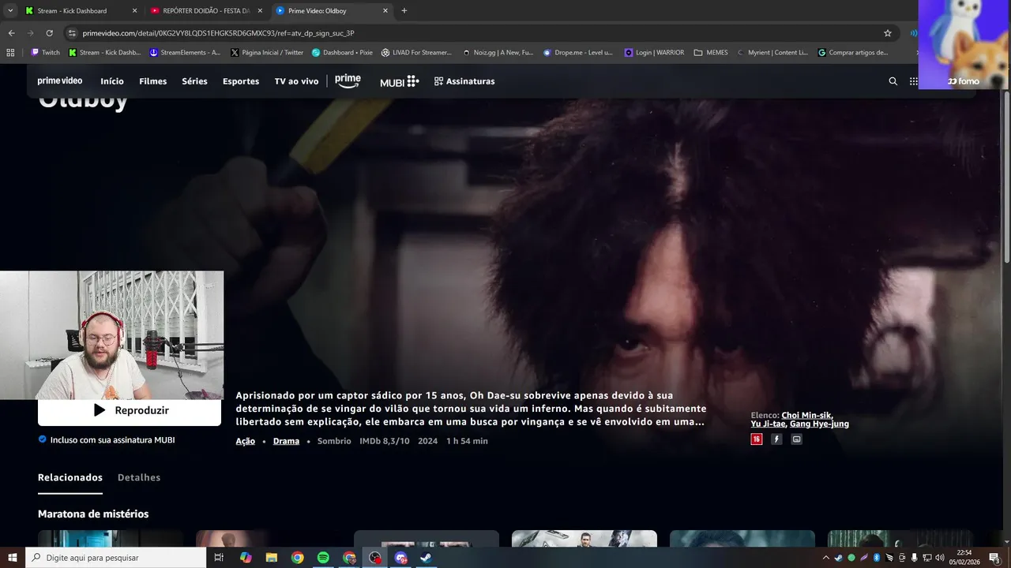Switch to Stream - Kick Dashboard tab

pos(81,11)
